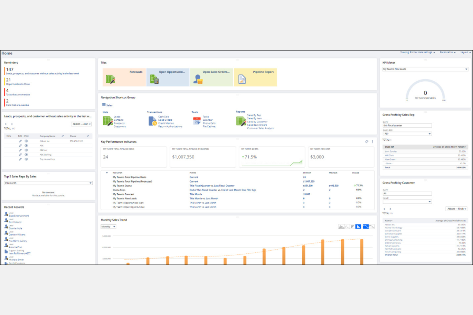This screenshot has height=315, width=473.
Task: Click the Open Sales Orders green tile
Action: point(212,77)
